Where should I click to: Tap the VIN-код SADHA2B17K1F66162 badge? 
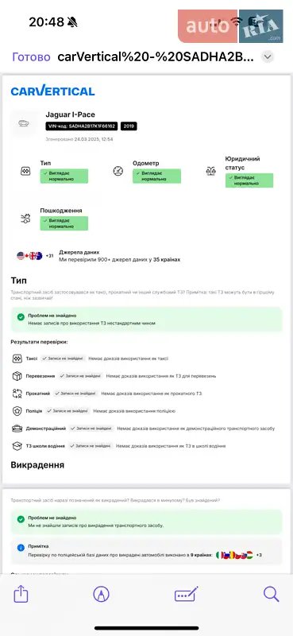82,126
